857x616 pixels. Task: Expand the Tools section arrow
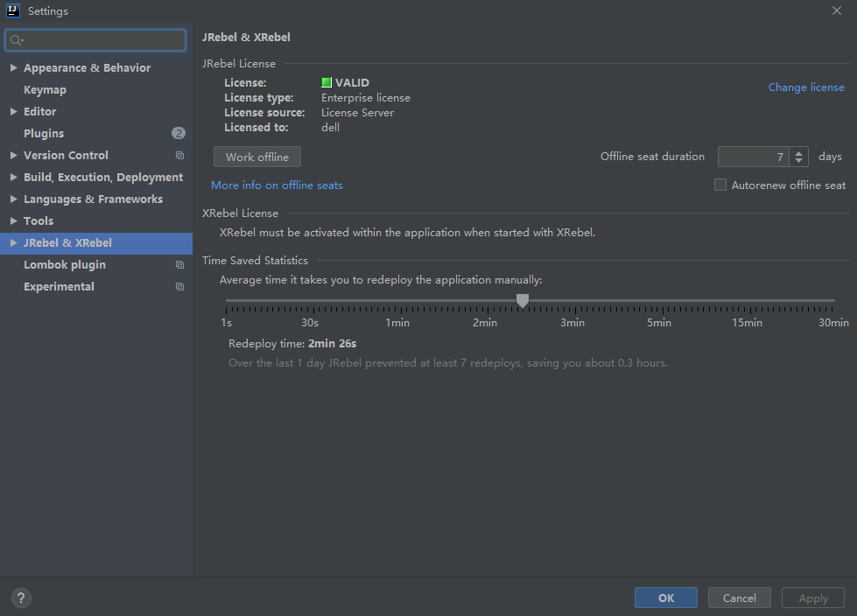coord(14,220)
